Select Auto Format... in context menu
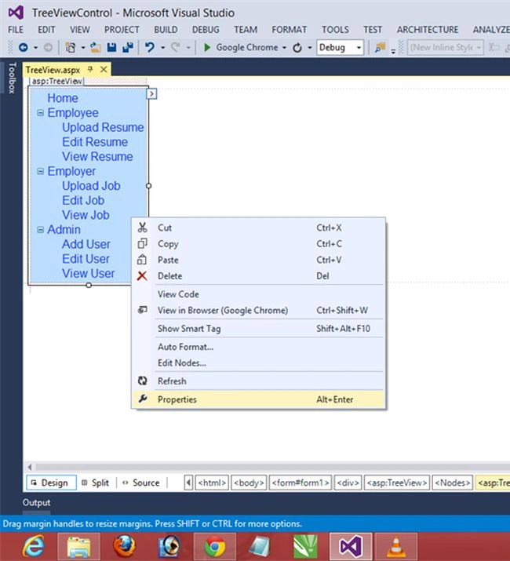This screenshot has height=561, width=510. 258,347
